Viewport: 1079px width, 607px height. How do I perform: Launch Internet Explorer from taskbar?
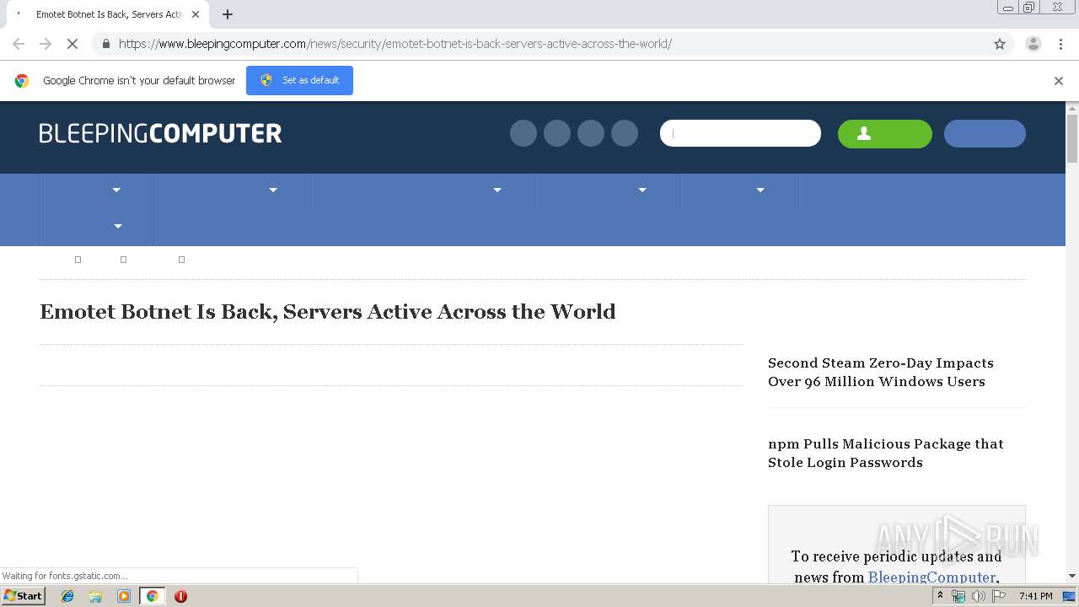pos(67,596)
